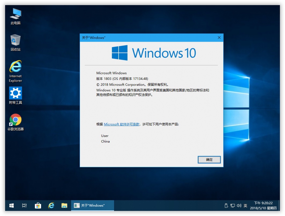Switch input language via 英 indicator

click(x=245, y=206)
